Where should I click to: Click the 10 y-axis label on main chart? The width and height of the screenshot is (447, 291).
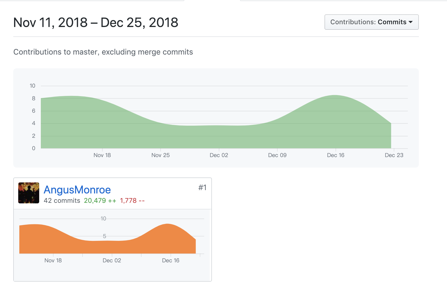click(x=33, y=86)
